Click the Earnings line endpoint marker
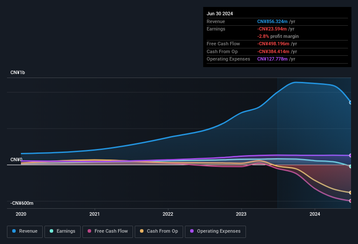The image size is (358, 244). (351, 166)
